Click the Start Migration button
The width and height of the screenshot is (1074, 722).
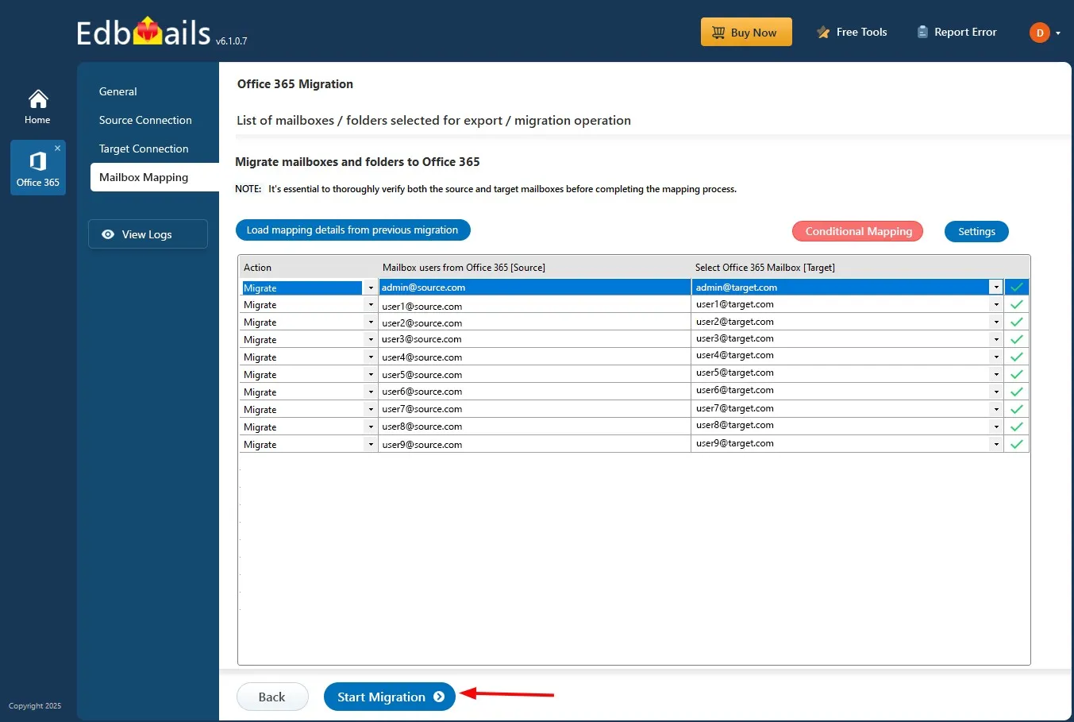389,697
